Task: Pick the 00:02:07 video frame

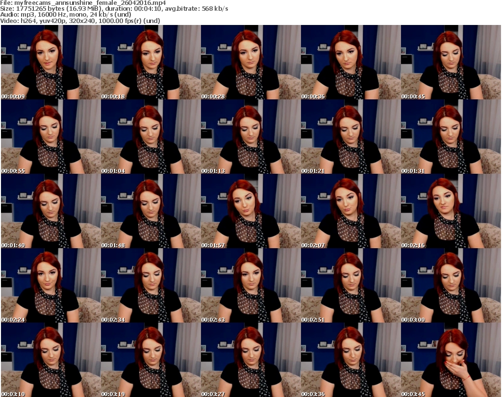Action: coord(351,211)
